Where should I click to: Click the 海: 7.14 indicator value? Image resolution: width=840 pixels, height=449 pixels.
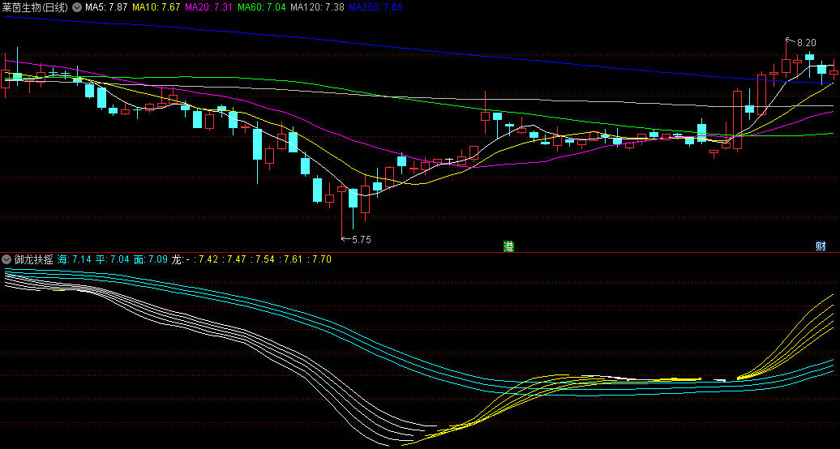click(x=75, y=259)
